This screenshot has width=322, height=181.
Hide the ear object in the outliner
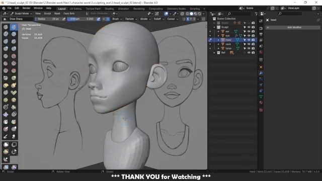(x=249, y=31)
